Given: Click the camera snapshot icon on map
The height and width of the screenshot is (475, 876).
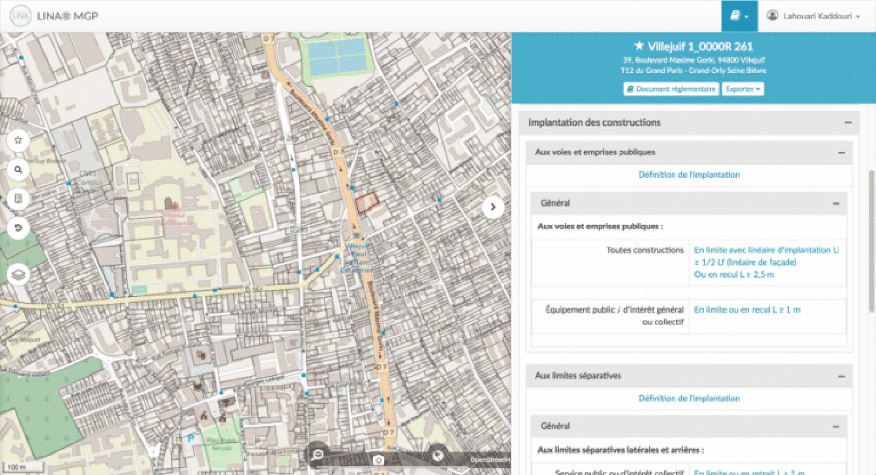Looking at the screenshot, I should point(378,460).
